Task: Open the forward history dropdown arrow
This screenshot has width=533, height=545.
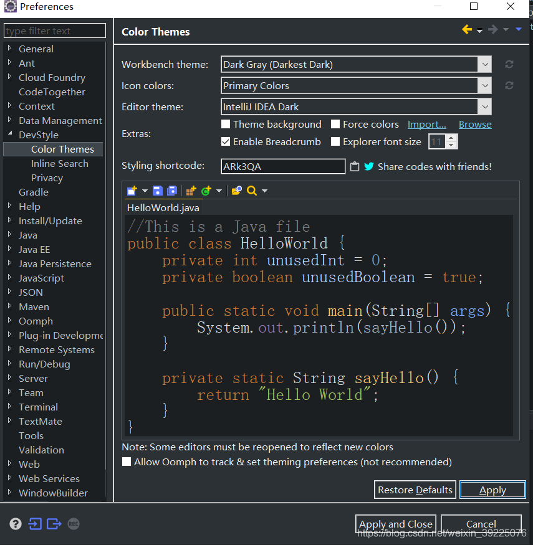Action: coord(506,30)
